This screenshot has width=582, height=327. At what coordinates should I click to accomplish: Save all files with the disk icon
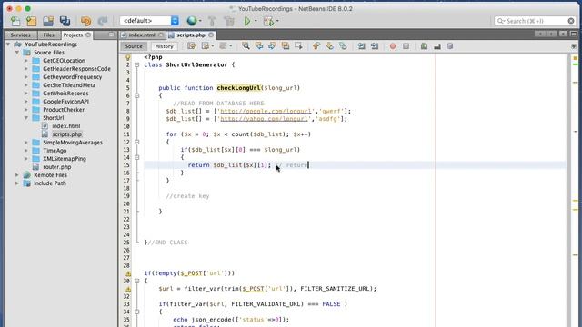point(65,21)
